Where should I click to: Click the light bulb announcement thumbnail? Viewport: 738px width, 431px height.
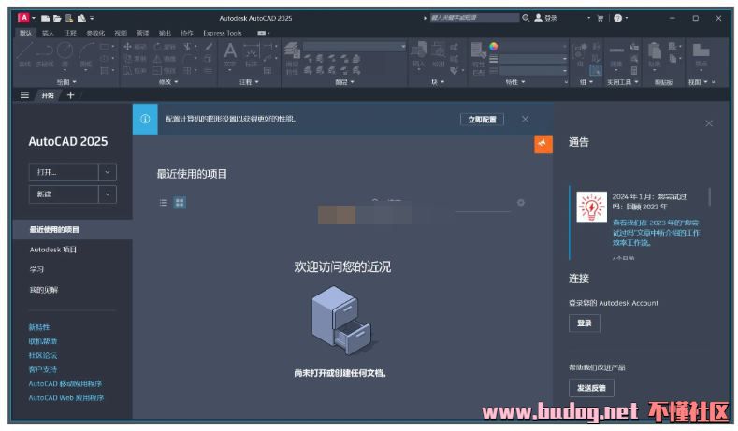tap(592, 207)
